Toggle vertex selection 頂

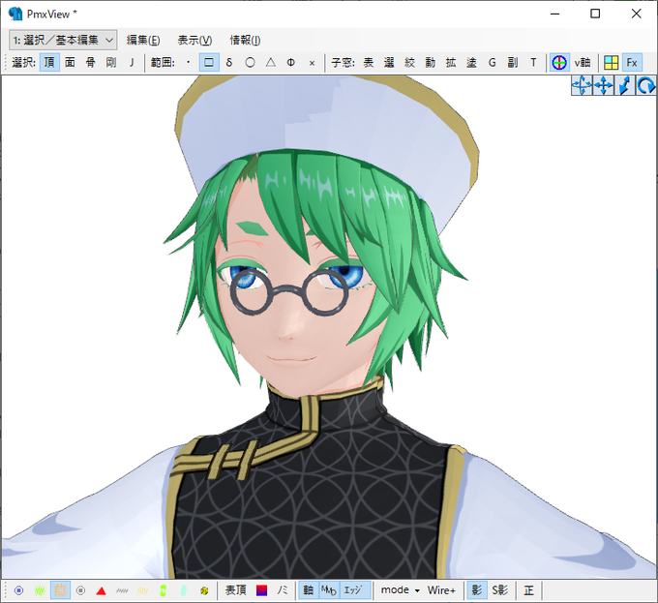point(49,63)
